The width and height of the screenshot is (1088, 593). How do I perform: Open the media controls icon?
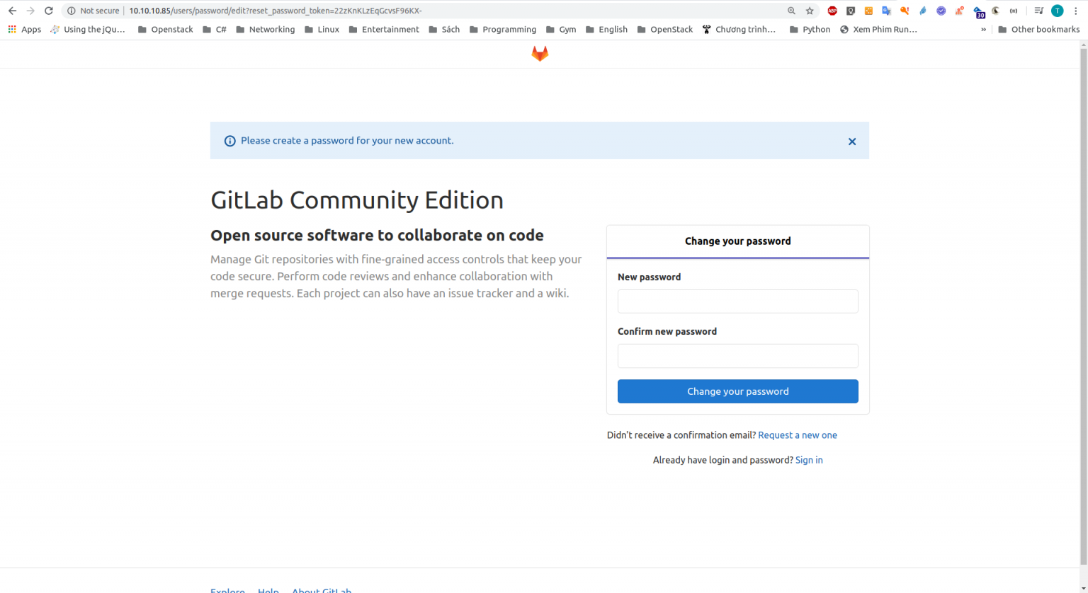point(1038,11)
